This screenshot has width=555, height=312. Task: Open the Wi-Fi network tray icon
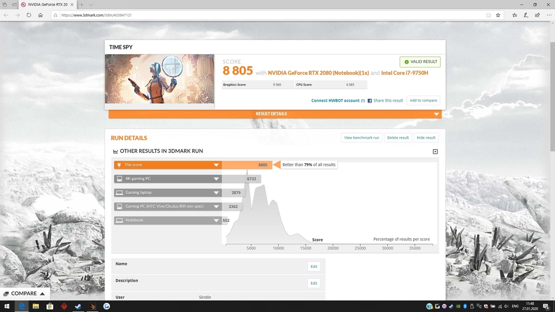pyautogui.click(x=499, y=306)
